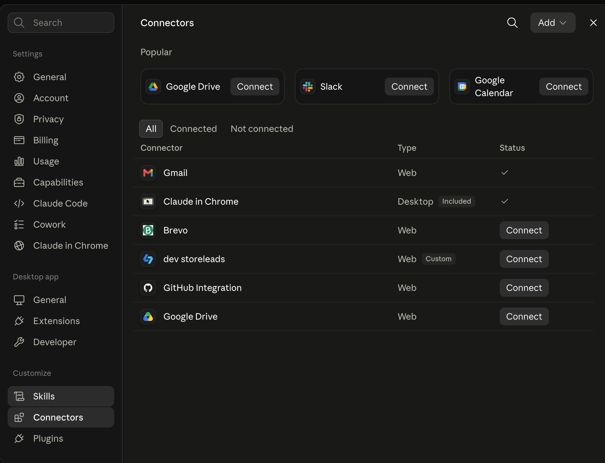This screenshot has width=605, height=463.
Task: Open the Usage settings page
Action: click(61, 161)
